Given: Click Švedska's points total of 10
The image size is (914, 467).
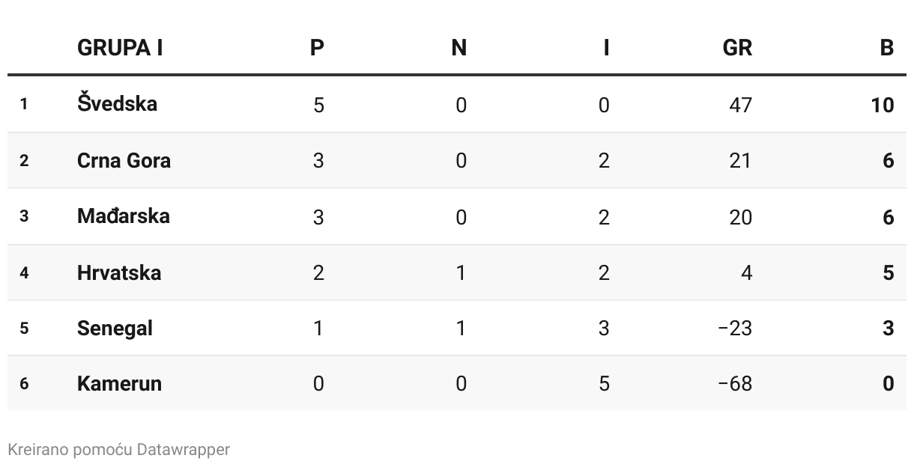Looking at the screenshot, I should pyautogui.click(x=882, y=105).
